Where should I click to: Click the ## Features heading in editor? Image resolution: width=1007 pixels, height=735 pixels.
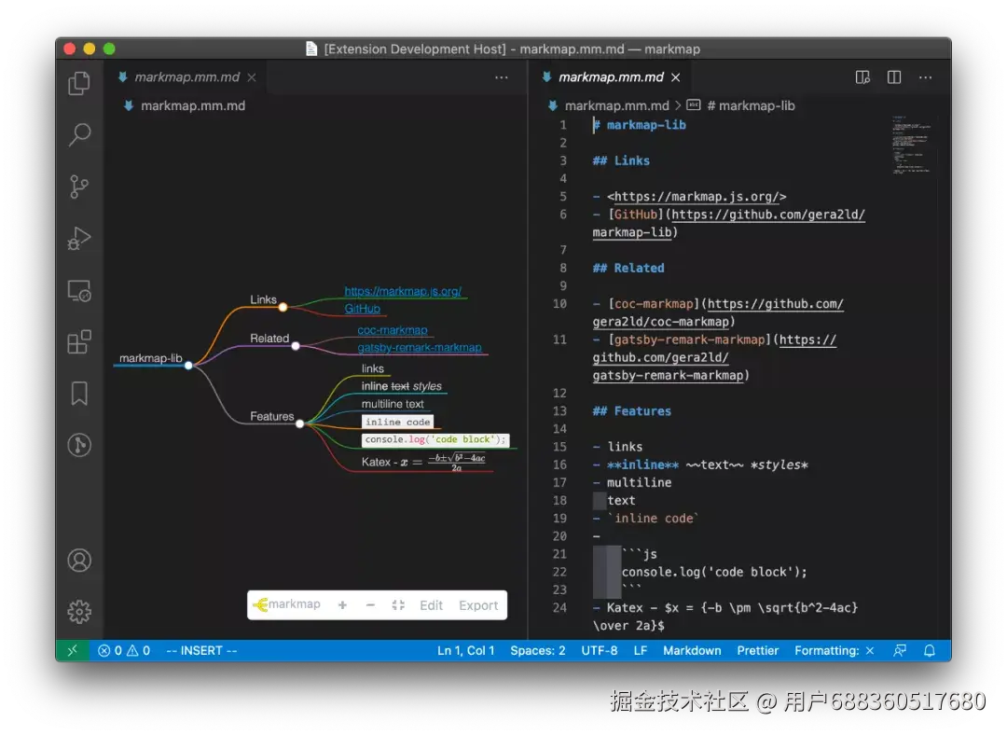point(631,410)
